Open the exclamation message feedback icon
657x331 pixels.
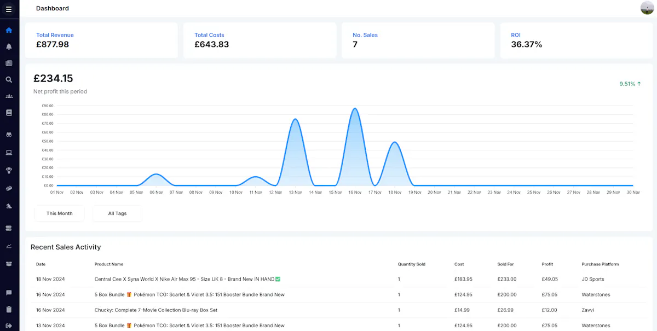(x=9, y=293)
